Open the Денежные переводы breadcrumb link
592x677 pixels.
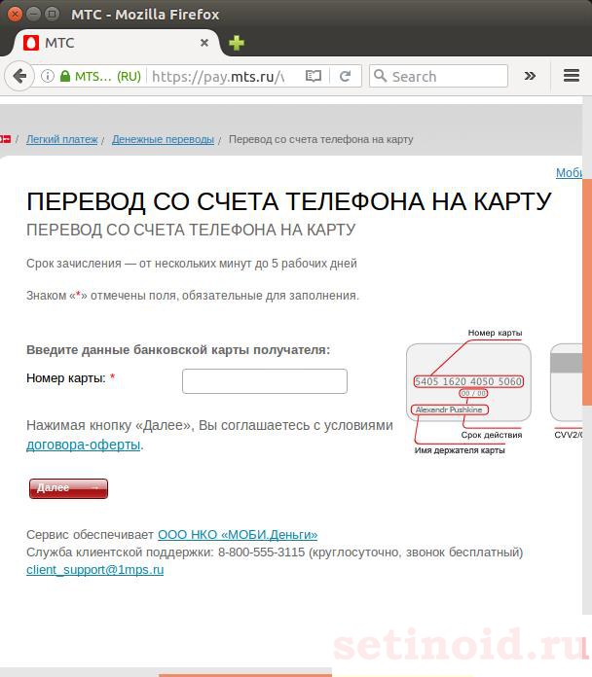point(163,139)
